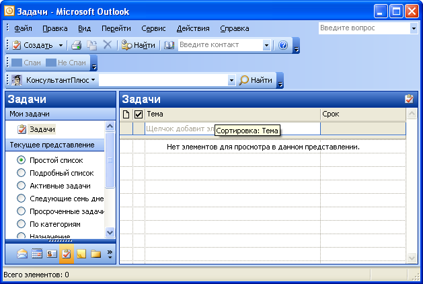Select the Просроченные задачи view
The height and width of the screenshot is (284, 423).
pyautogui.click(x=60, y=211)
